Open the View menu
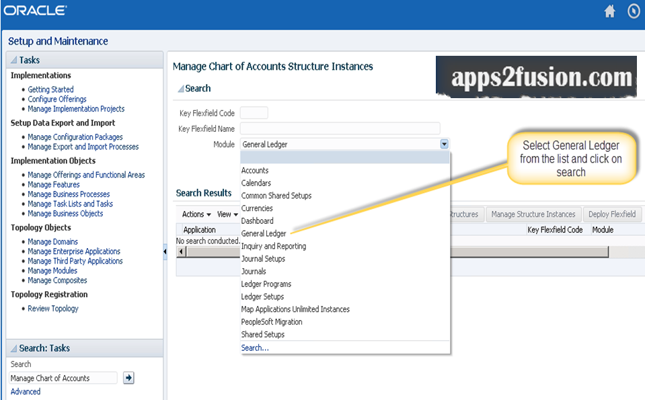 [227, 214]
